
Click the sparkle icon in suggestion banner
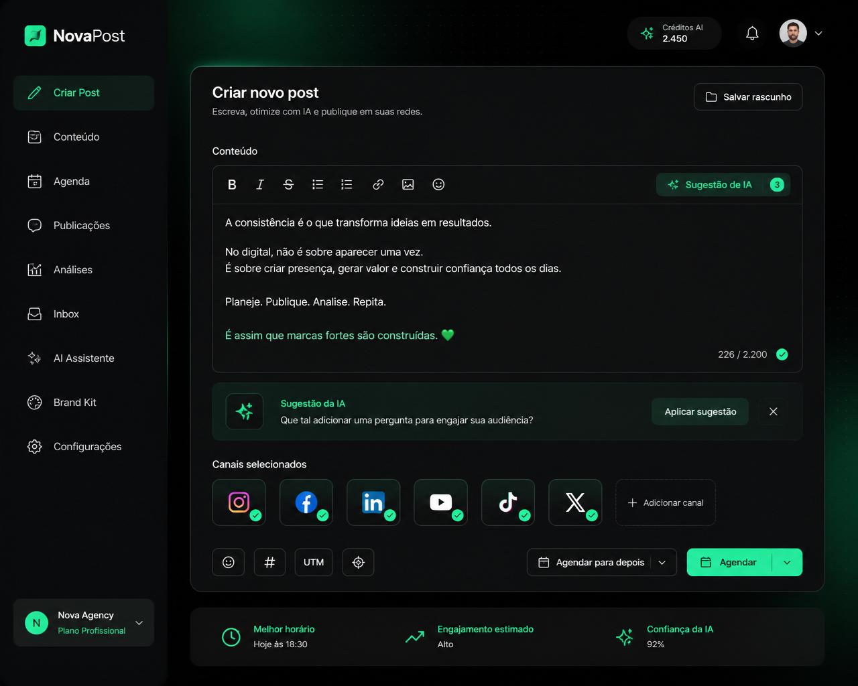pyautogui.click(x=245, y=411)
